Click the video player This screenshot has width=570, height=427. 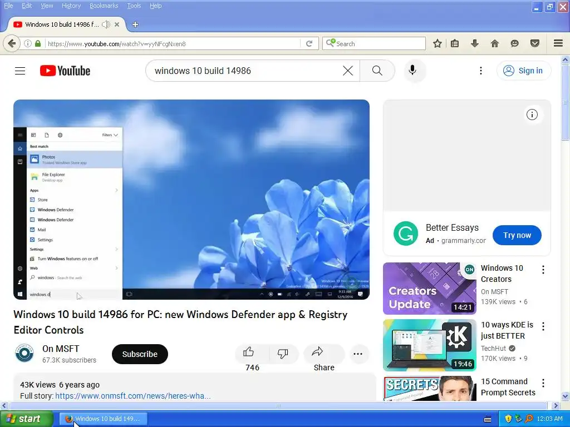coord(191,200)
